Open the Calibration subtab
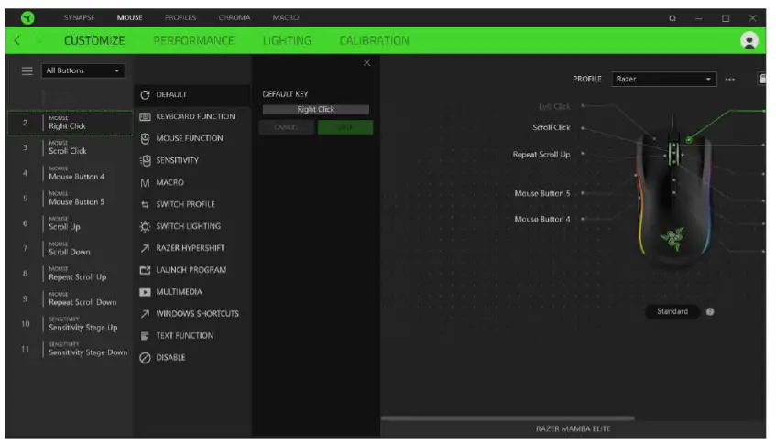The height and width of the screenshot is (444, 776). [374, 40]
